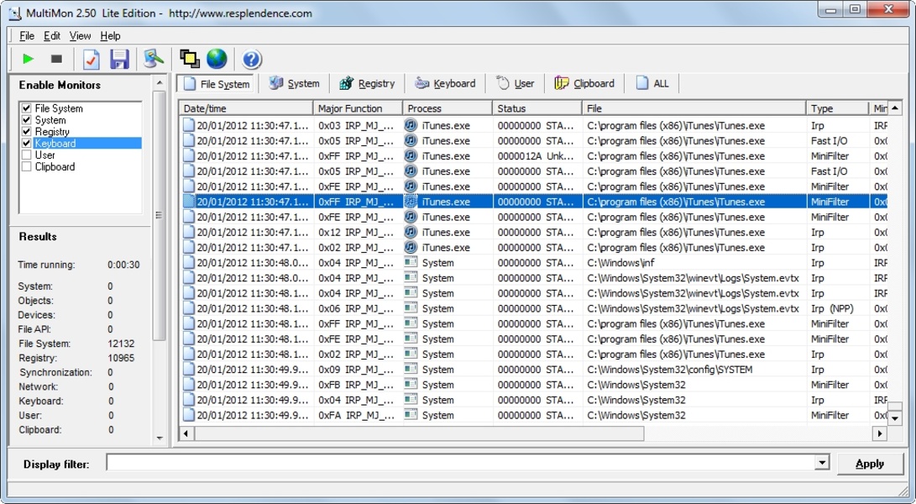Image resolution: width=916 pixels, height=504 pixels.
Task: Open the View menu
Action: click(x=81, y=36)
